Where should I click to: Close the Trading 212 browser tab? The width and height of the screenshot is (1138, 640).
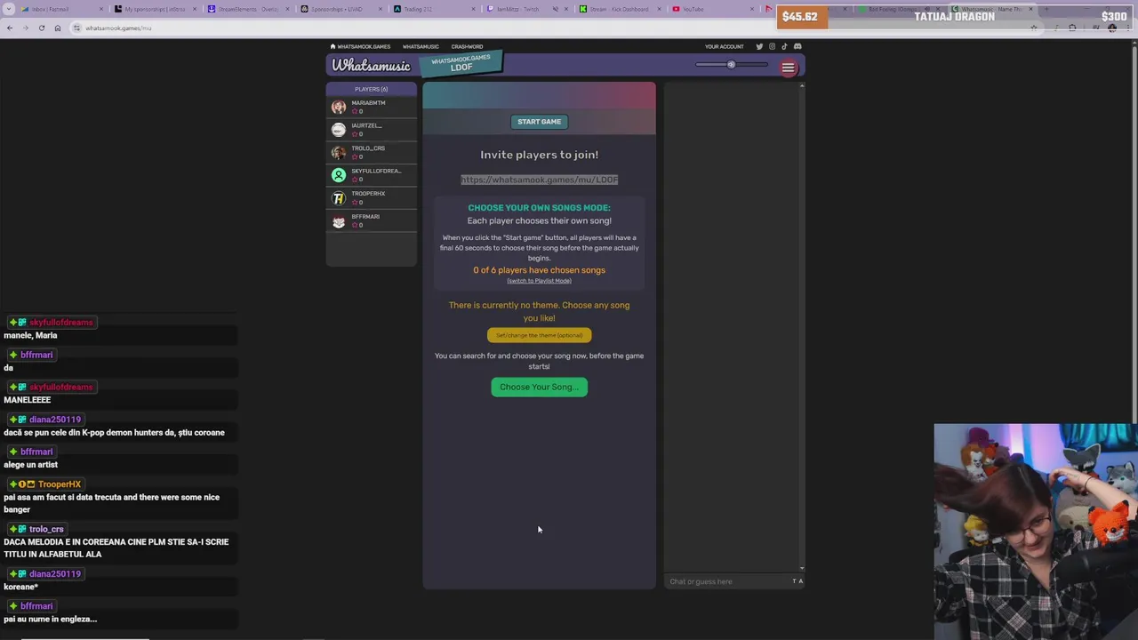[474, 9]
